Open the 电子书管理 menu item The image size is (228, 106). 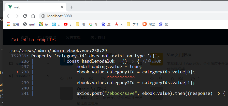47,37
